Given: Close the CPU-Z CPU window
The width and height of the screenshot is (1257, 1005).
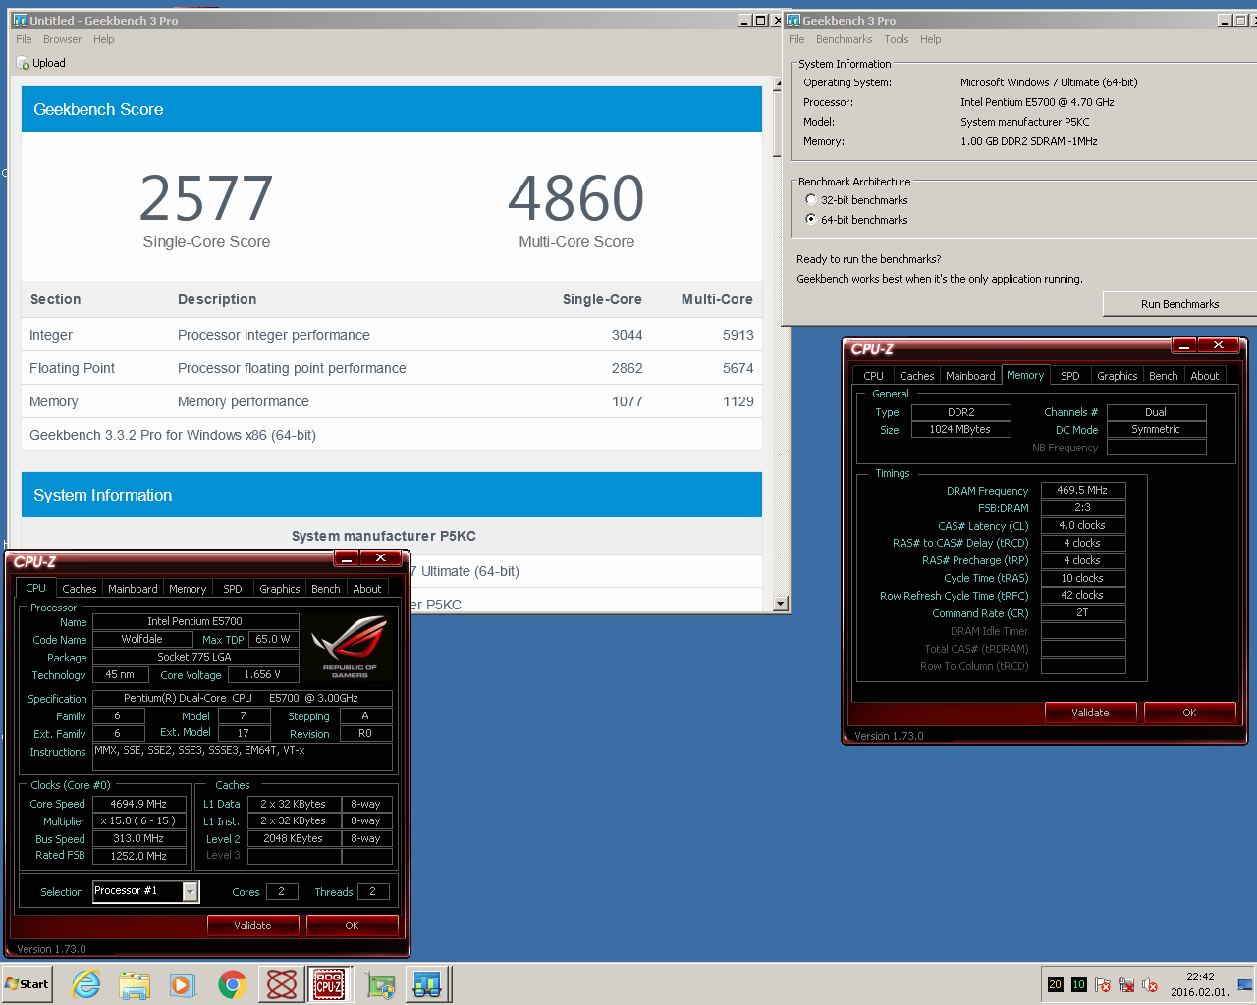Looking at the screenshot, I should [x=380, y=558].
